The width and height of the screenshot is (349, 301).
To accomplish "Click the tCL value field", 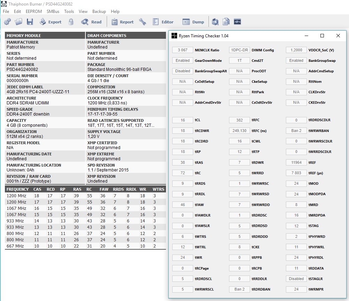I will point(183,120).
